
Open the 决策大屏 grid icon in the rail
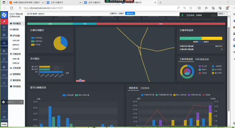[x=4, y=36]
